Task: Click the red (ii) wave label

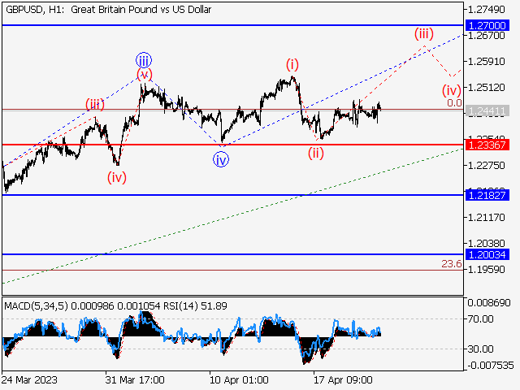Action: (x=316, y=154)
